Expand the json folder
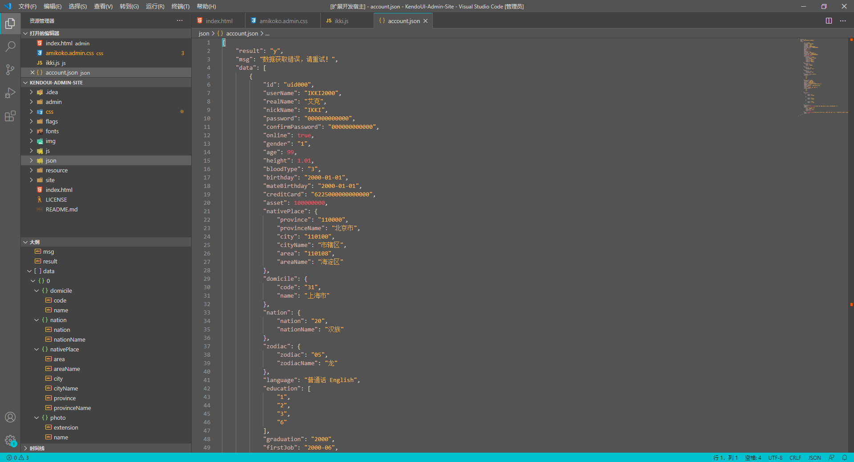The height and width of the screenshot is (462, 854). (x=106, y=160)
